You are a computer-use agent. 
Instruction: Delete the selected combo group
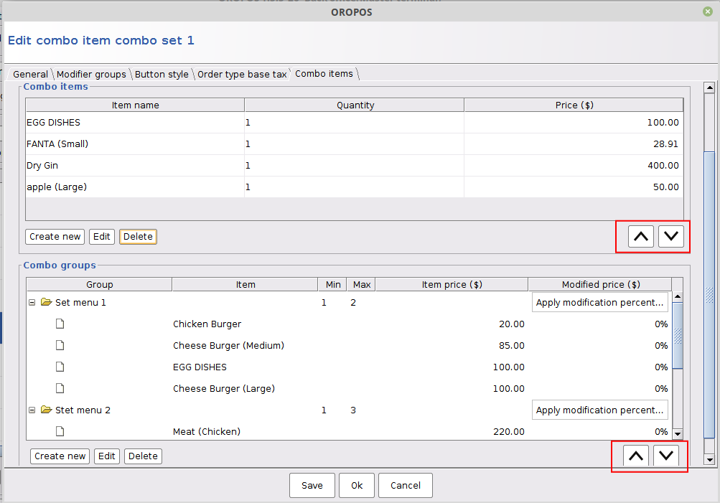click(x=143, y=456)
